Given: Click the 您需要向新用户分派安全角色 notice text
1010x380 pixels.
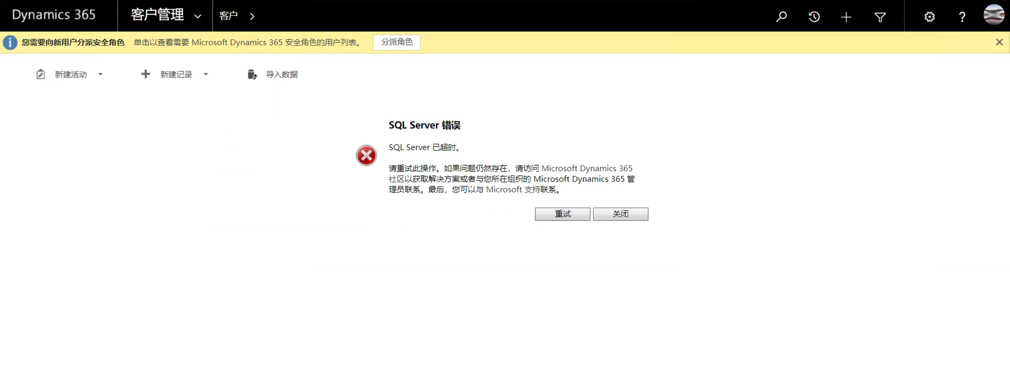Looking at the screenshot, I should coord(73,42).
